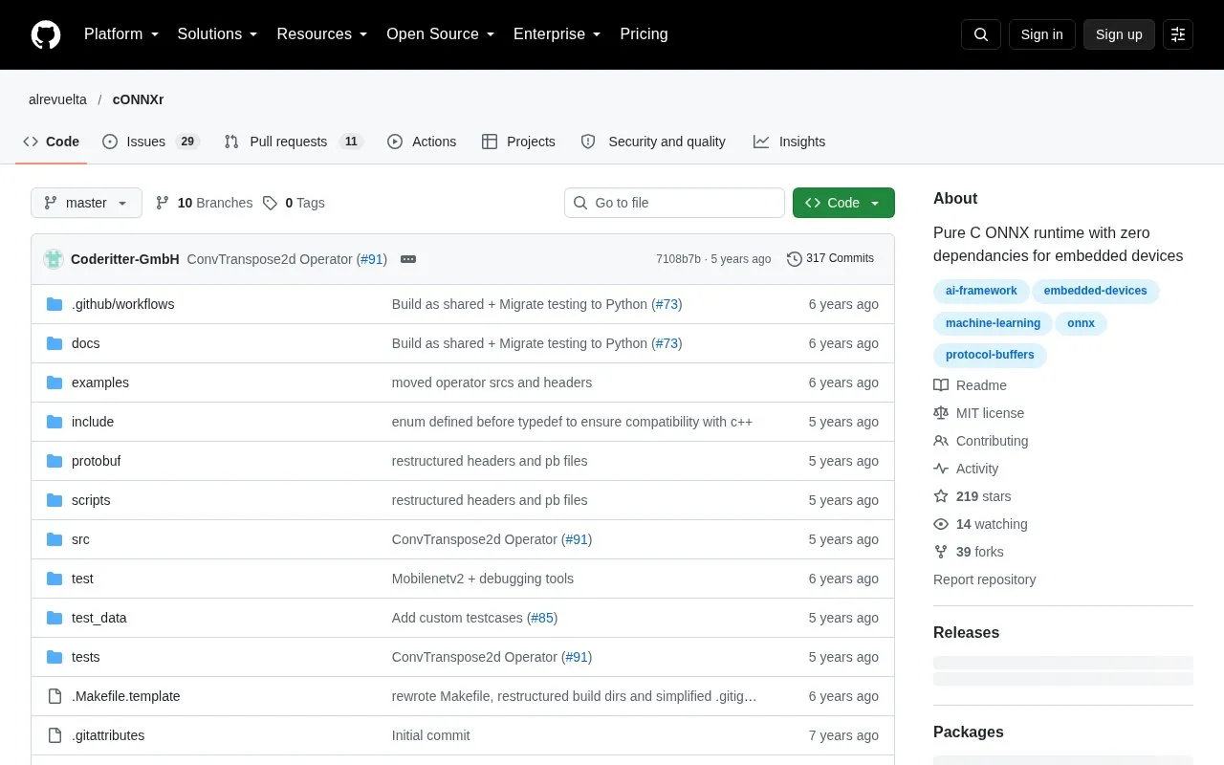Open the Security and quality tab
Screen dimensions: 1224x765
[653, 142]
